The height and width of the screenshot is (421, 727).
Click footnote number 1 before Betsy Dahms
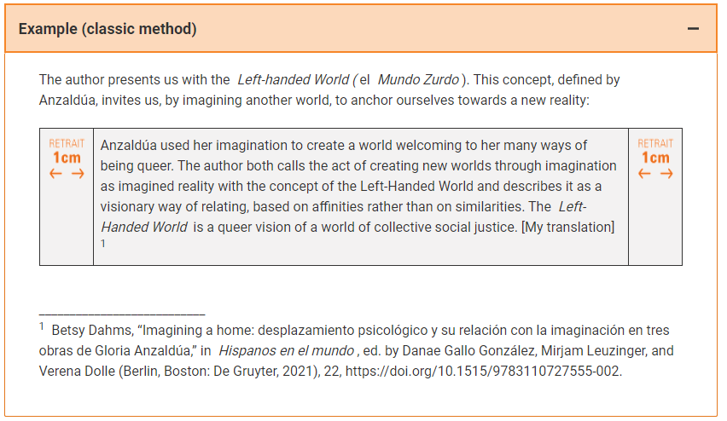click(41, 326)
